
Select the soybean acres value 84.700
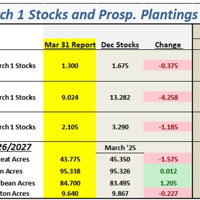click(70, 183)
